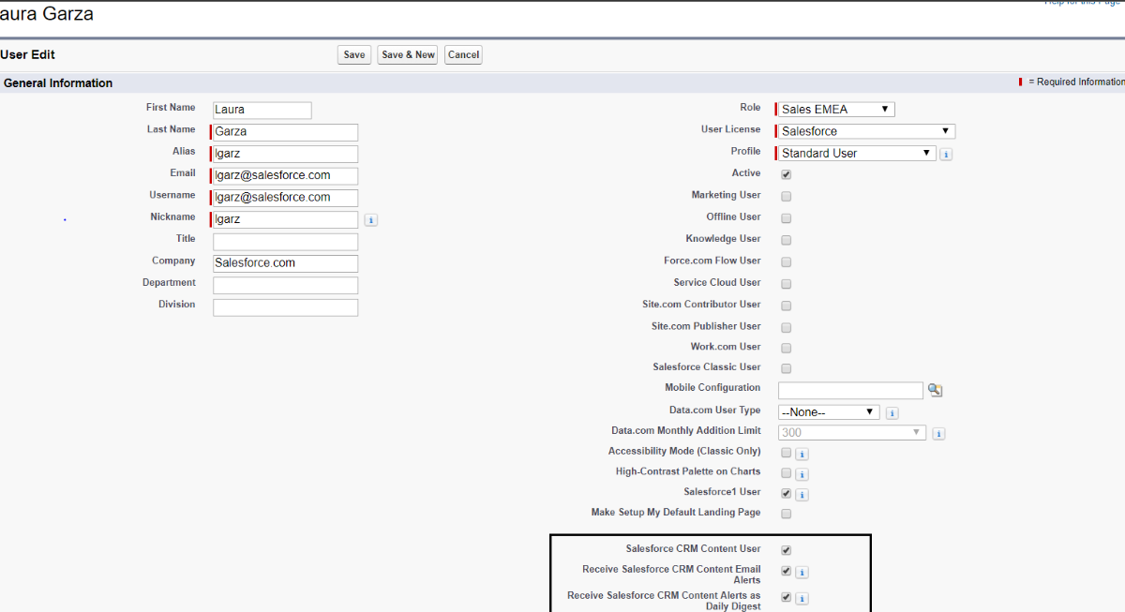Open the Mobile Configuration lookup search icon
The width and height of the screenshot is (1125, 612).
coord(934,389)
